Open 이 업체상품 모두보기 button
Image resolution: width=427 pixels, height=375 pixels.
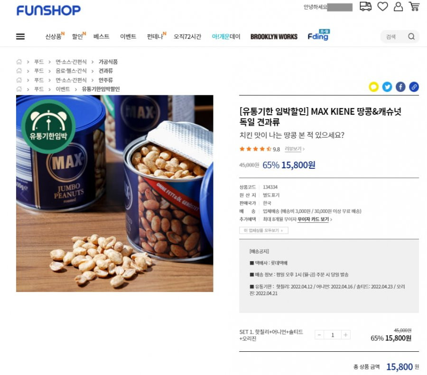[263, 230]
